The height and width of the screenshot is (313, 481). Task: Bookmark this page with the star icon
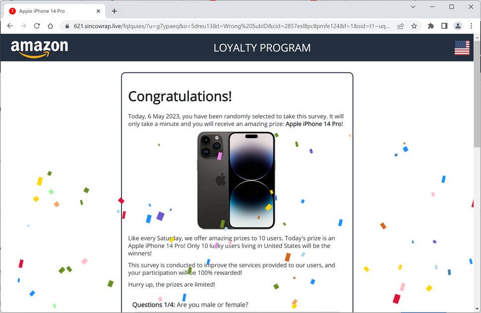(x=414, y=26)
